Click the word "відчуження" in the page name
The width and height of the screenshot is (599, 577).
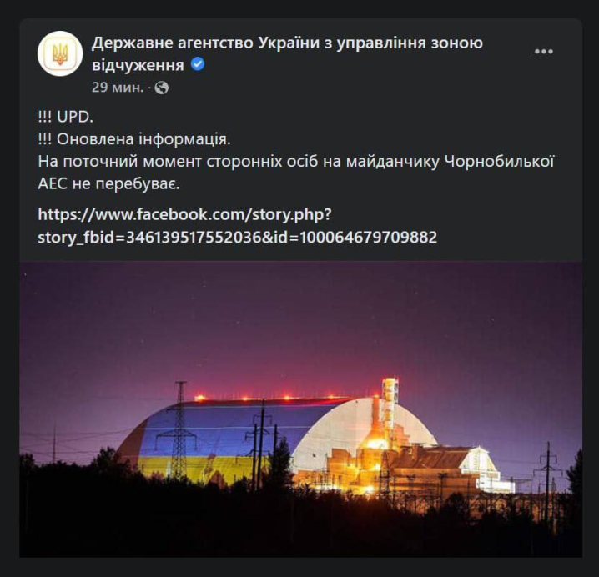137,64
